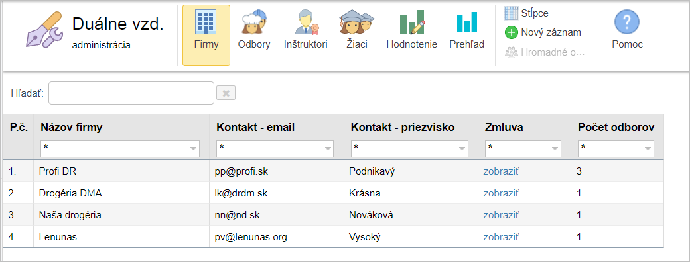The height and width of the screenshot is (262, 690).
Task: Open the Žiaci graduates icon
Action: coord(356,22)
